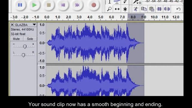The width and height of the screenshot is (192, 108).
Task: Click the upper channel vertical amplitude scale
Action: coord(42,43)
